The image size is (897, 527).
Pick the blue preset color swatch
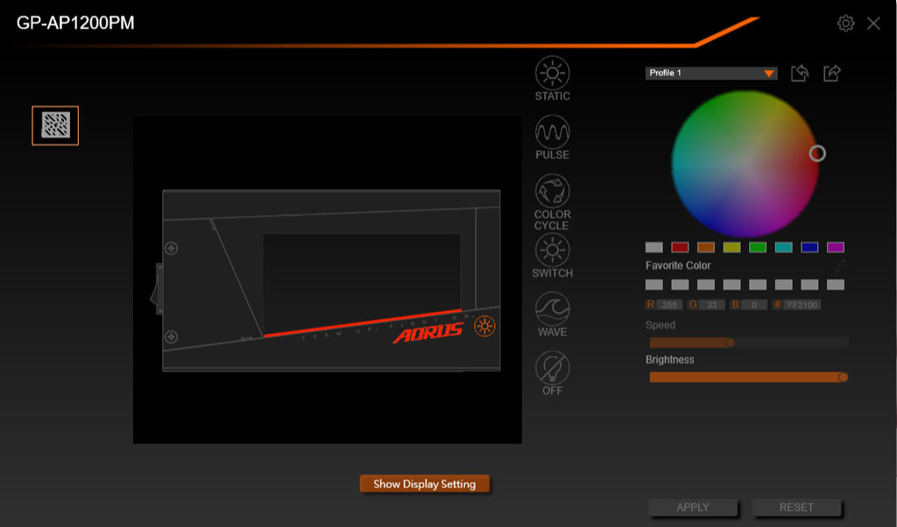tap(809, 247)
